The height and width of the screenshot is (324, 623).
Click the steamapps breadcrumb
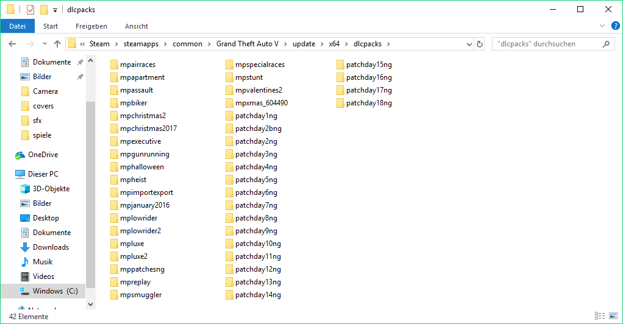(x=141, y=44)
